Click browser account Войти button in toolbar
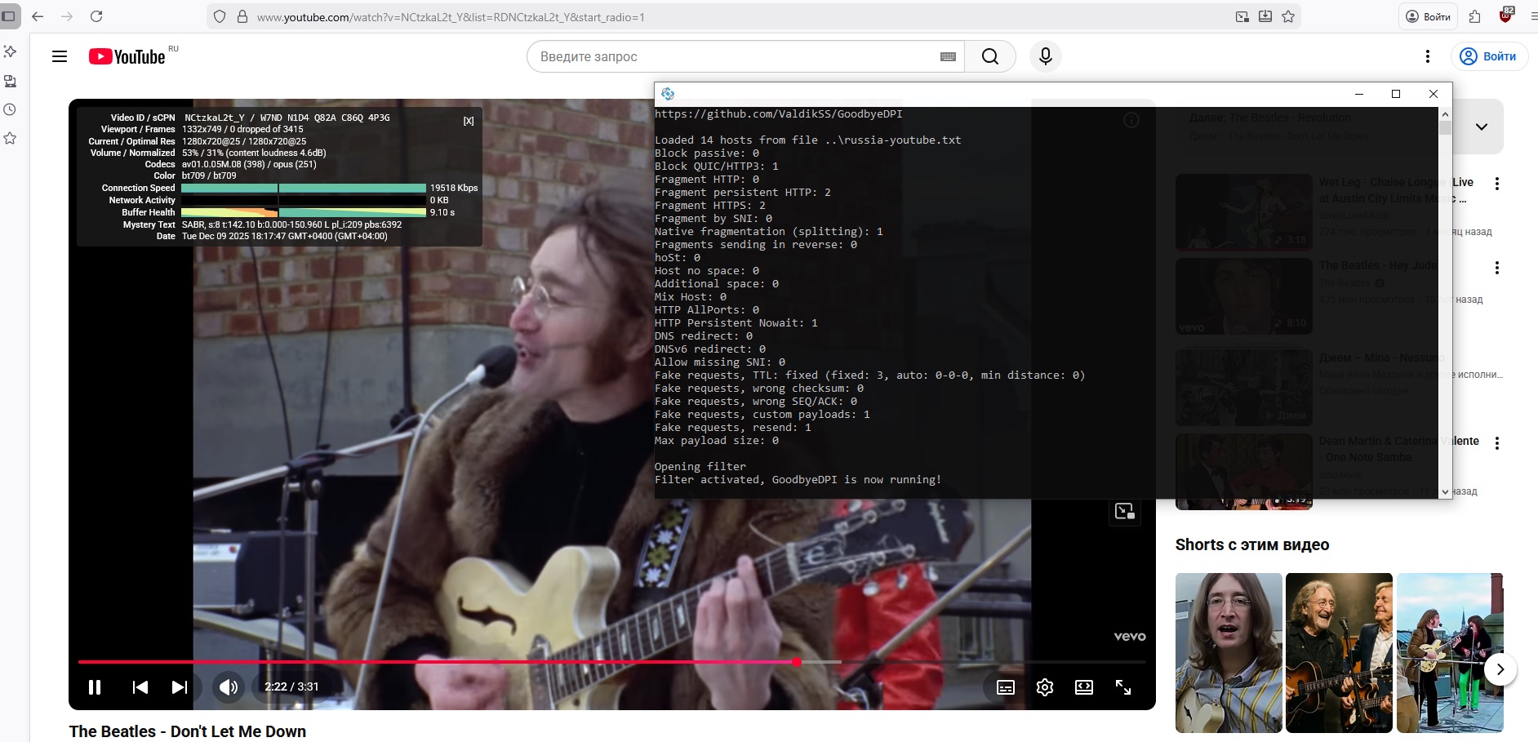Screen dimensions: 1538x742 (x=1429, y=16)
